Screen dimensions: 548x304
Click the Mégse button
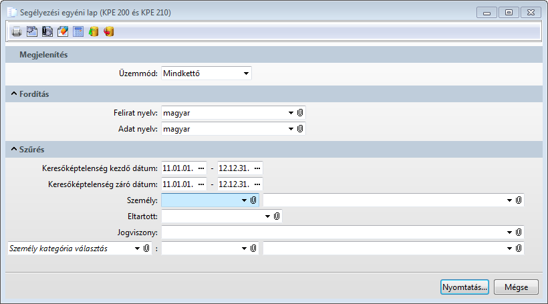tap(516, 287)
